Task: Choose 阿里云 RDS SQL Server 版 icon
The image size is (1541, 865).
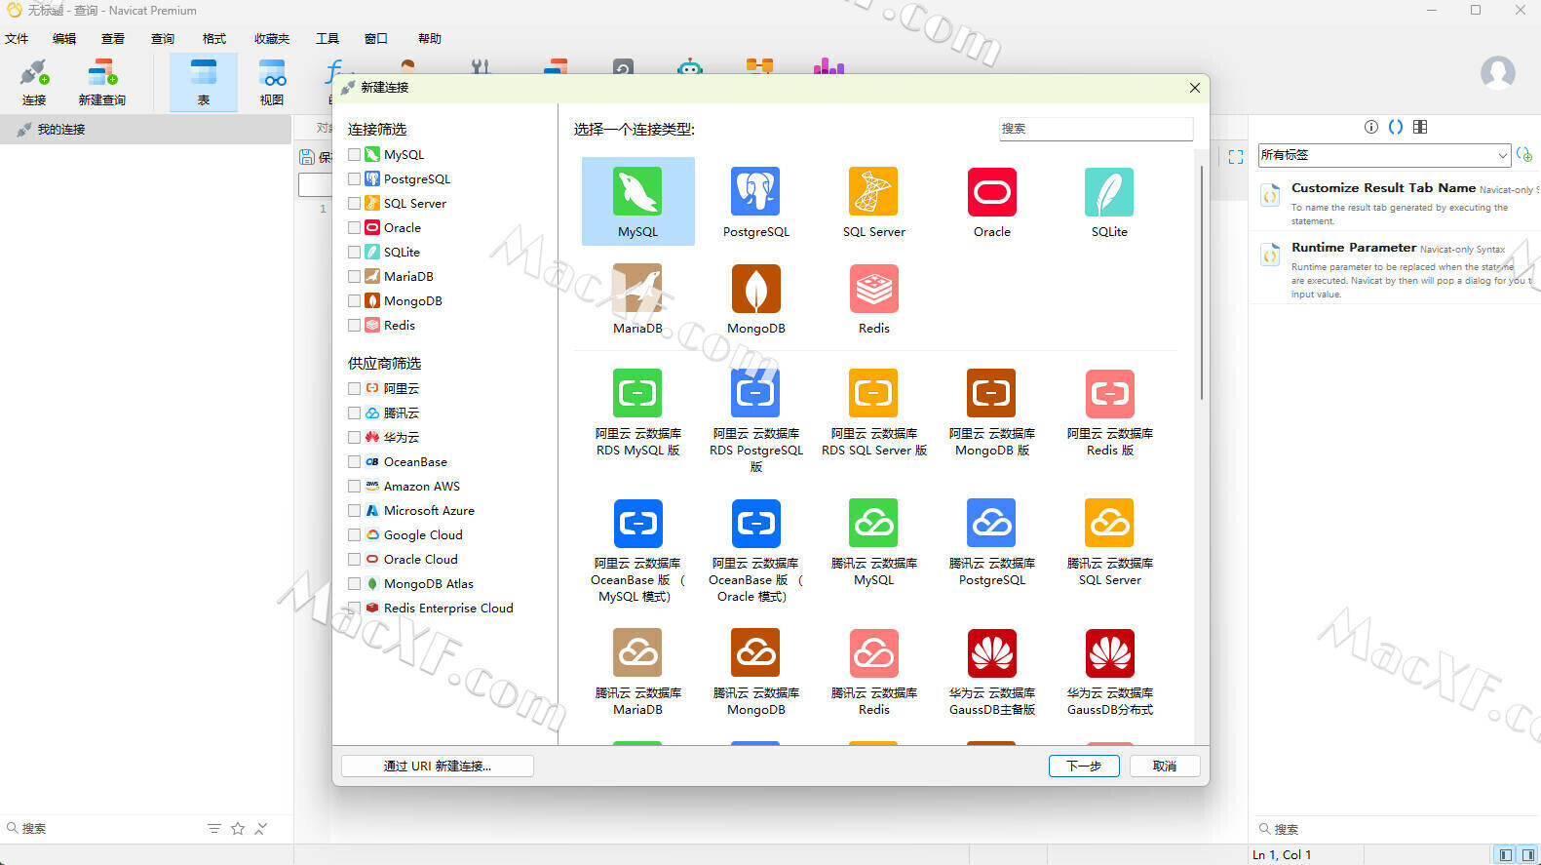Action: 873,393
